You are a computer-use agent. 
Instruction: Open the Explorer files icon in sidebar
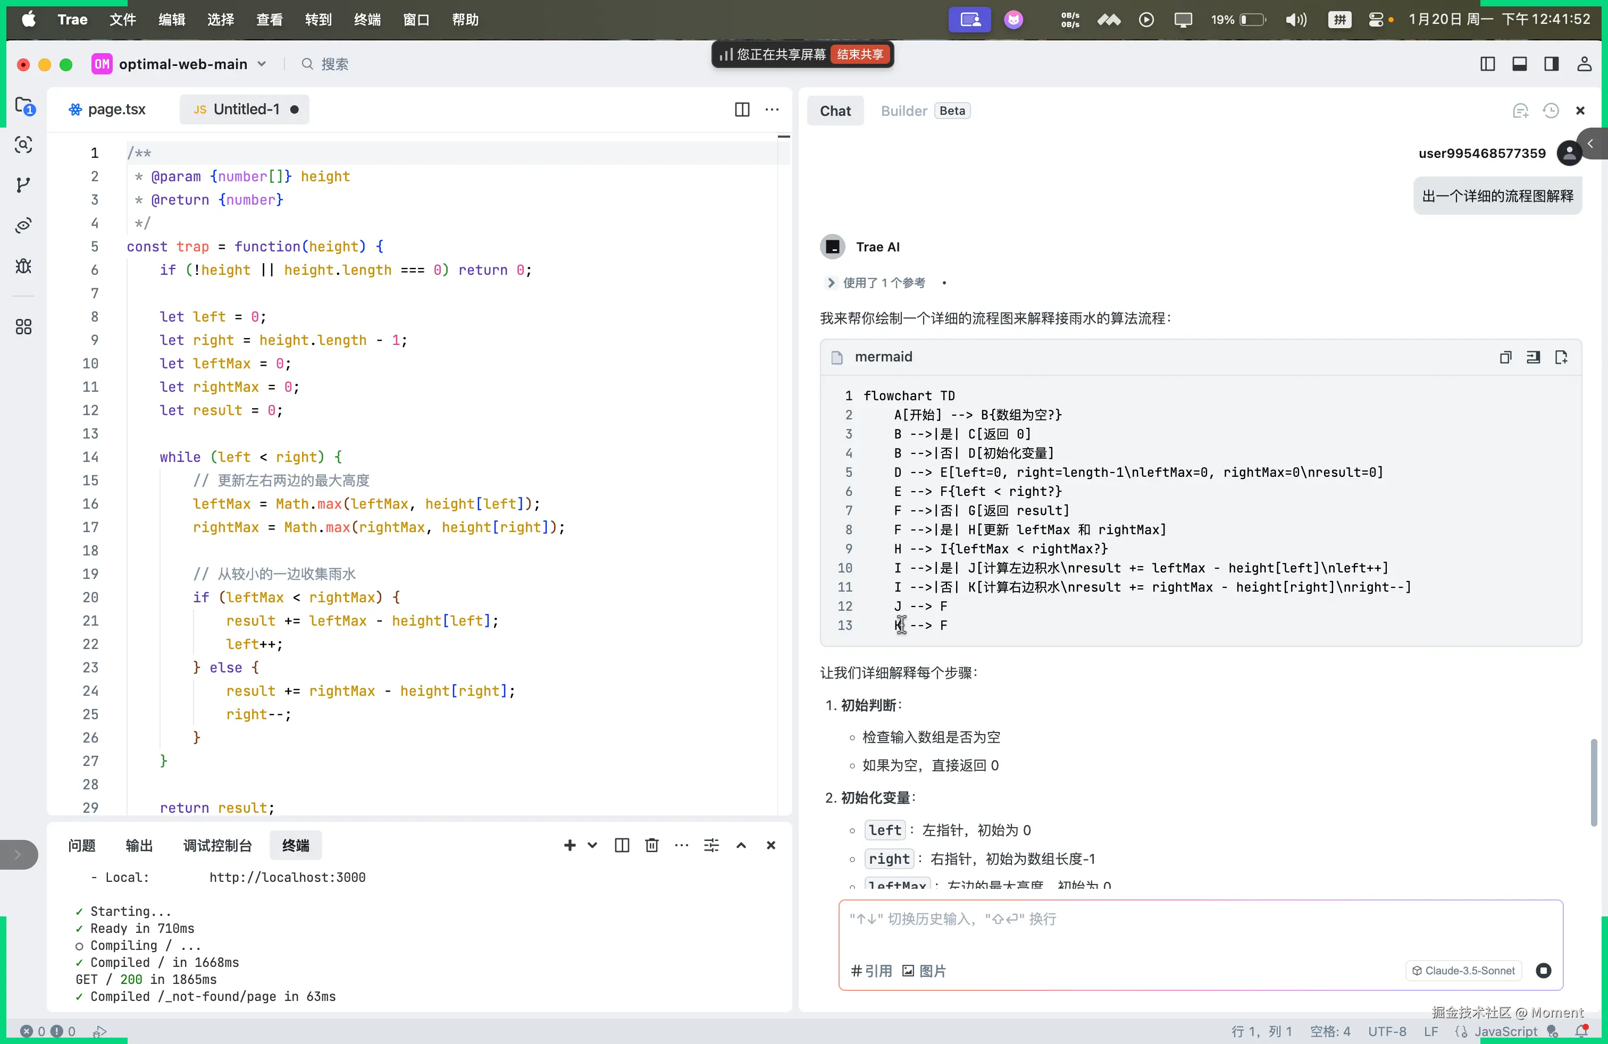click(x=24, y=106)
